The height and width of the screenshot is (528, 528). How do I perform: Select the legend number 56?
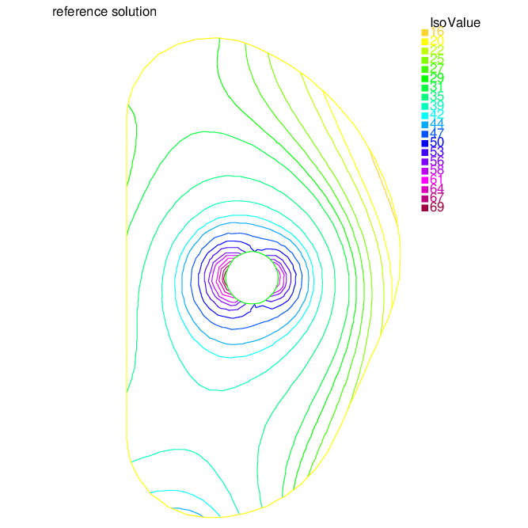point(437,161)
